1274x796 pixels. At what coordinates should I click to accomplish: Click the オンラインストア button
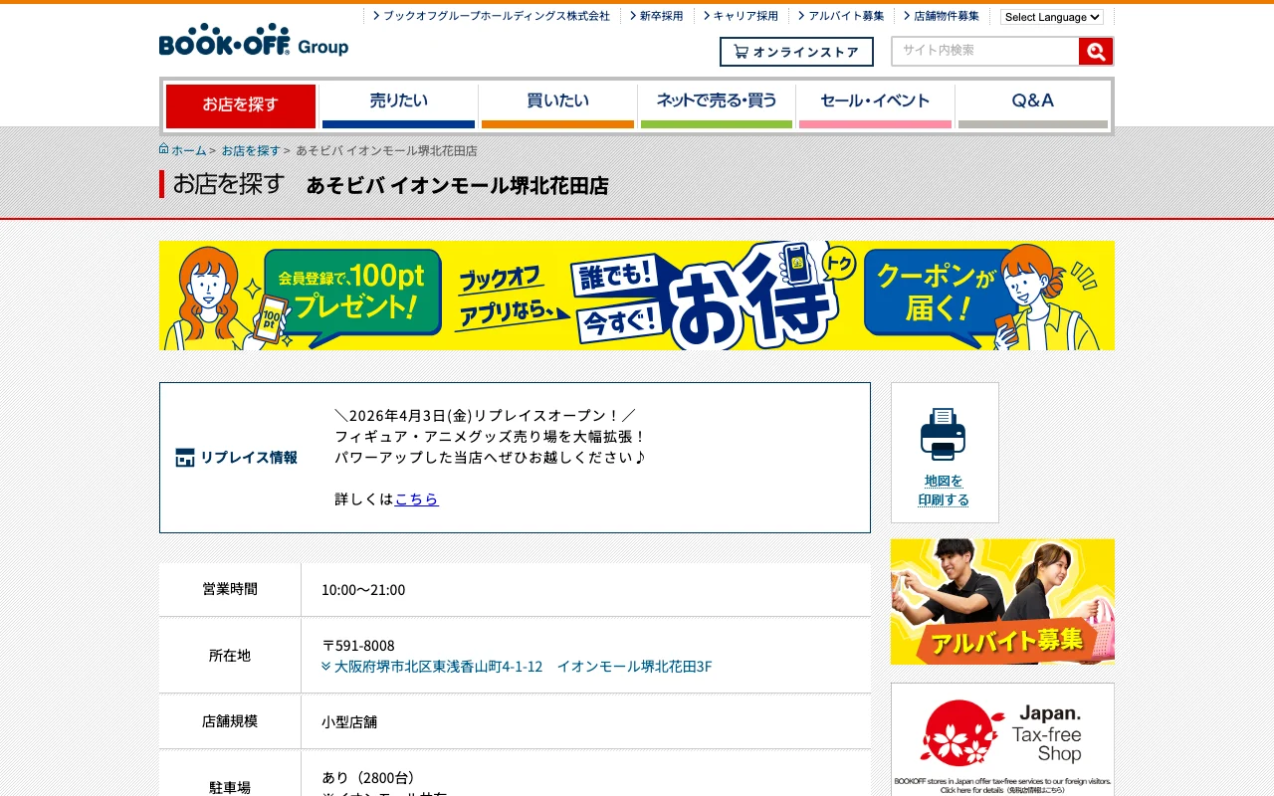pyautogui.click(x=796, y=52)
